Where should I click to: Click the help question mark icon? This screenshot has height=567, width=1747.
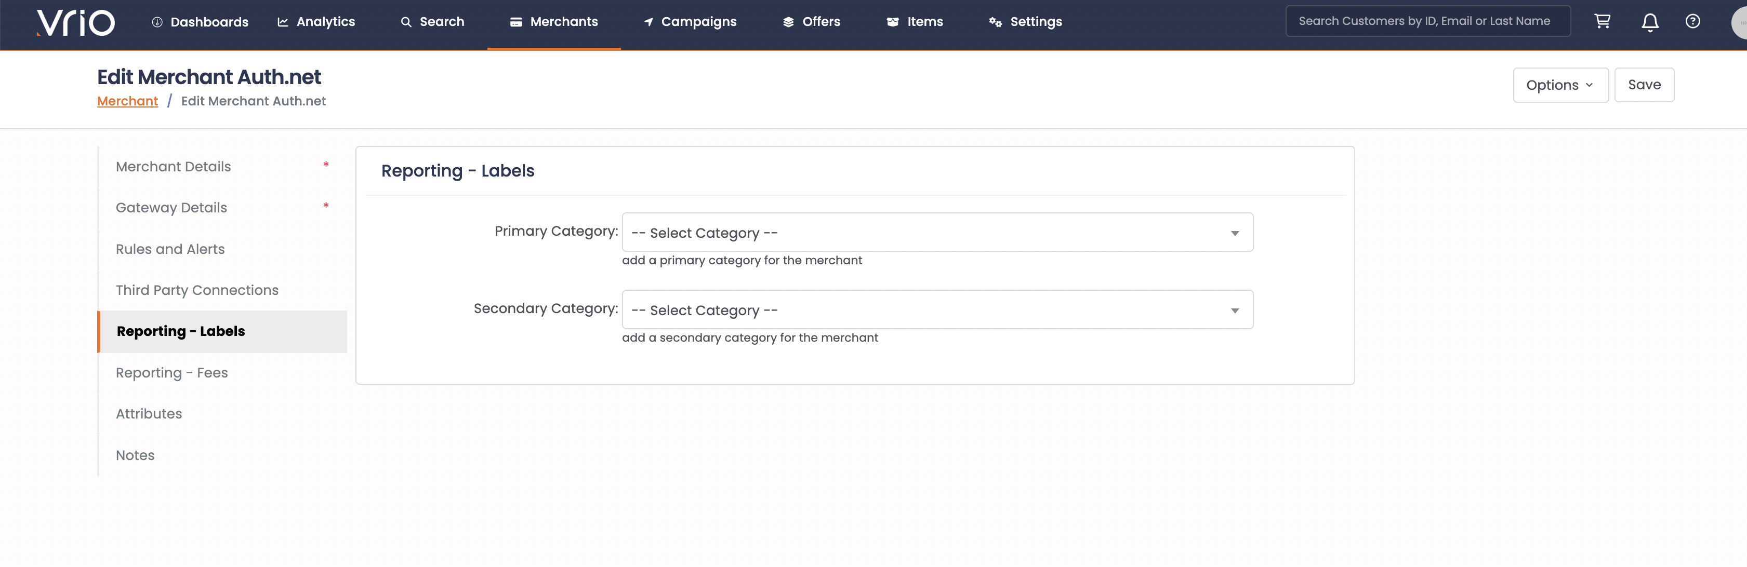coord(1693,22)
